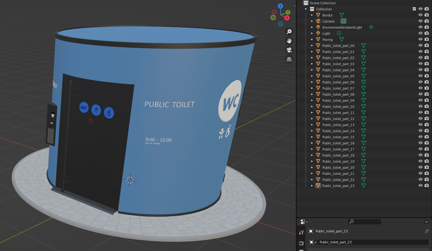Viewport: 432px width, 251px height.
Task: Click the pin icon in Properties editor
Action: (427, 231)
